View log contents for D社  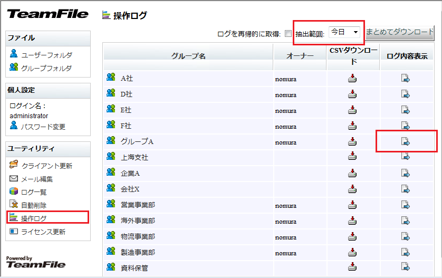point(405,94)
